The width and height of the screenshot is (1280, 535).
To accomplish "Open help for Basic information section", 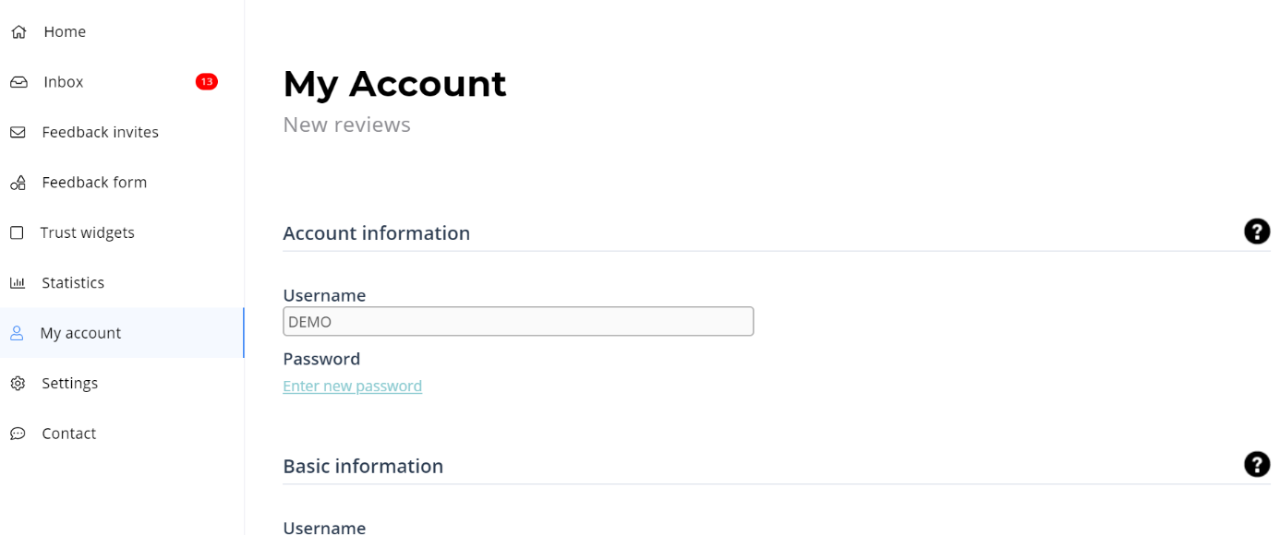I will tap(1256, 465).
